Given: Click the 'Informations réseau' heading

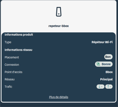Looking at the screenshot, I should [x=18, y=50].
